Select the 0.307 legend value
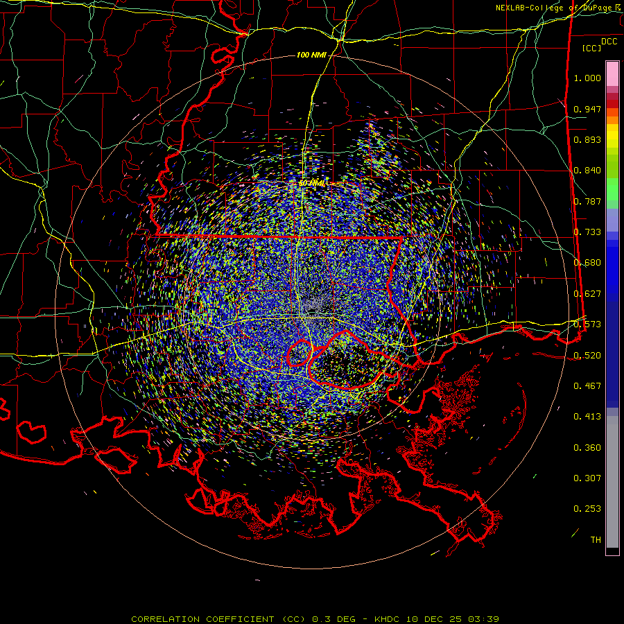Viewport: 624px width, 624px height. [587, 478]
